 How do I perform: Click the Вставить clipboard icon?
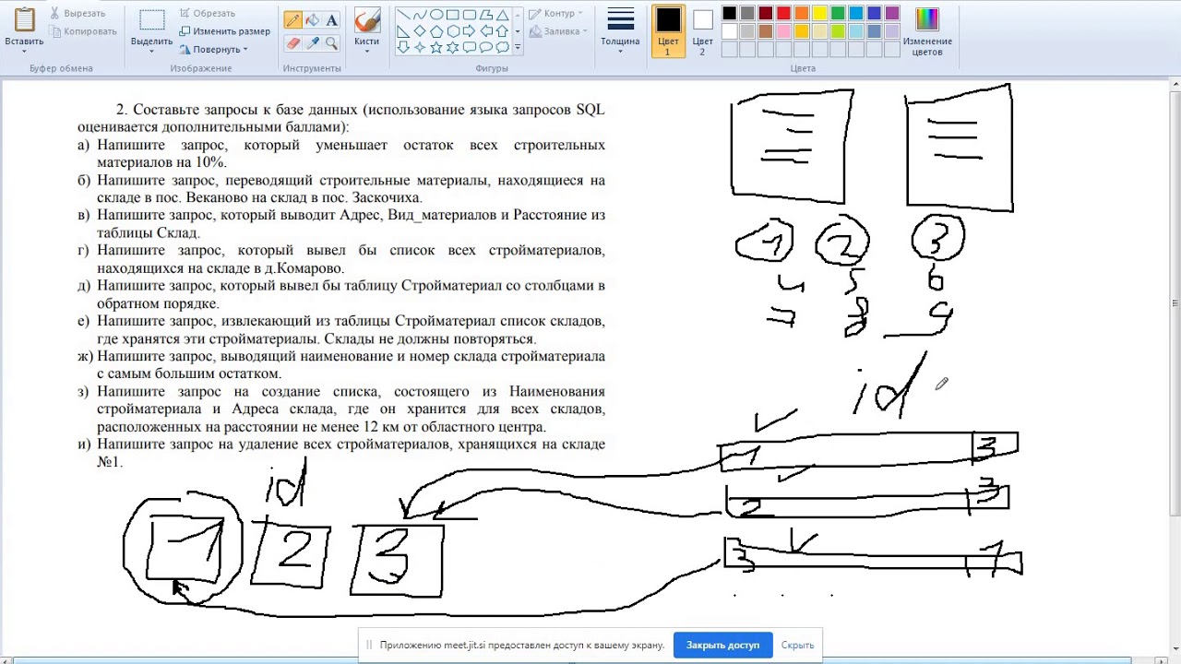[x=24, y=20]
